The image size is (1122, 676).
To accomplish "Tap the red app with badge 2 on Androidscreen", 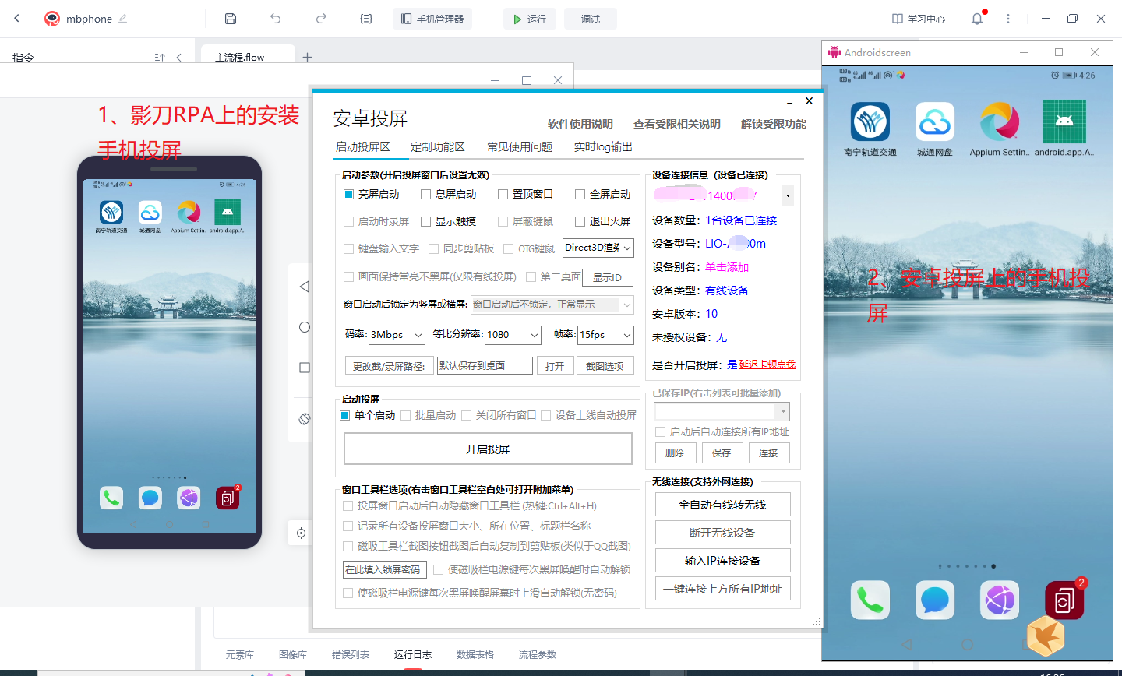I will pyautogui.click(x=1064, y=600).
